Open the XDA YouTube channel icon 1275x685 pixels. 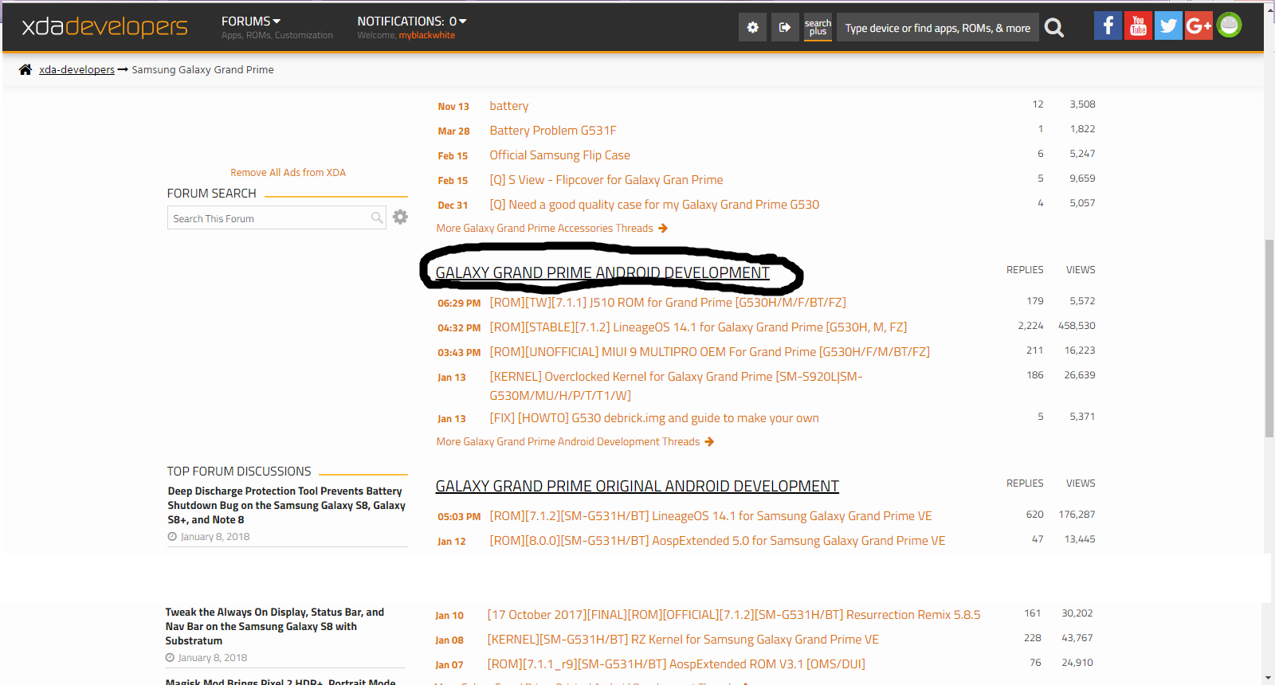point(1138,25)
